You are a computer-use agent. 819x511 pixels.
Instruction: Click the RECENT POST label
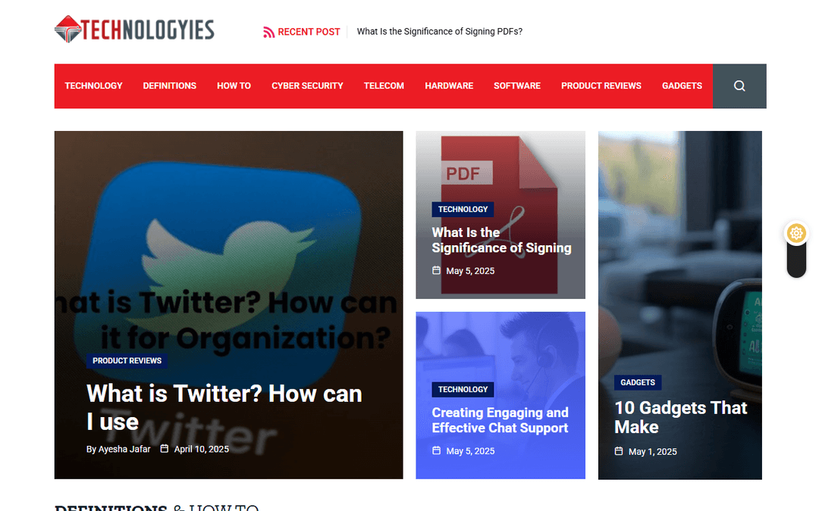coord(309,32)
